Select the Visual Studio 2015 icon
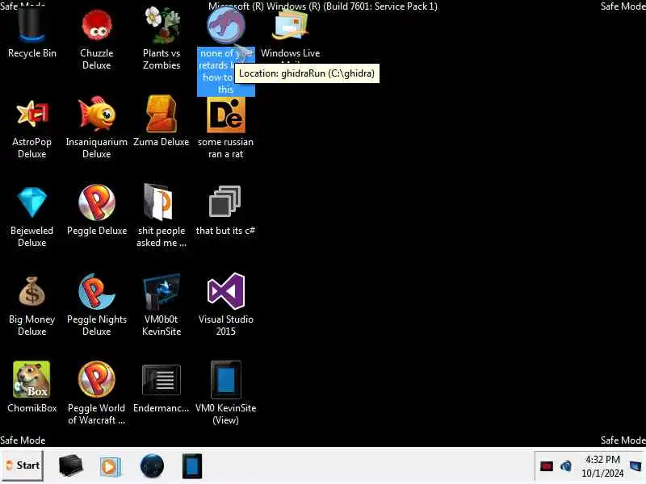The width and height of the screenshot is (646, 484). [226, 291]
